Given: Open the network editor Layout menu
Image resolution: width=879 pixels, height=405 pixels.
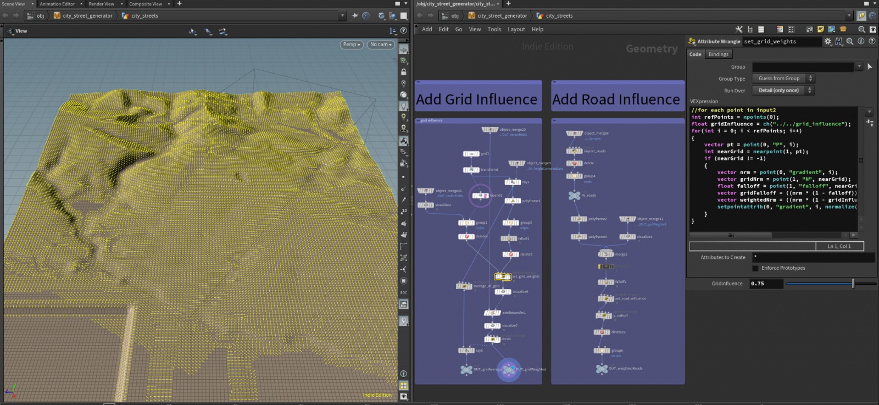Looking at the screenshot, I should point(516,29).
